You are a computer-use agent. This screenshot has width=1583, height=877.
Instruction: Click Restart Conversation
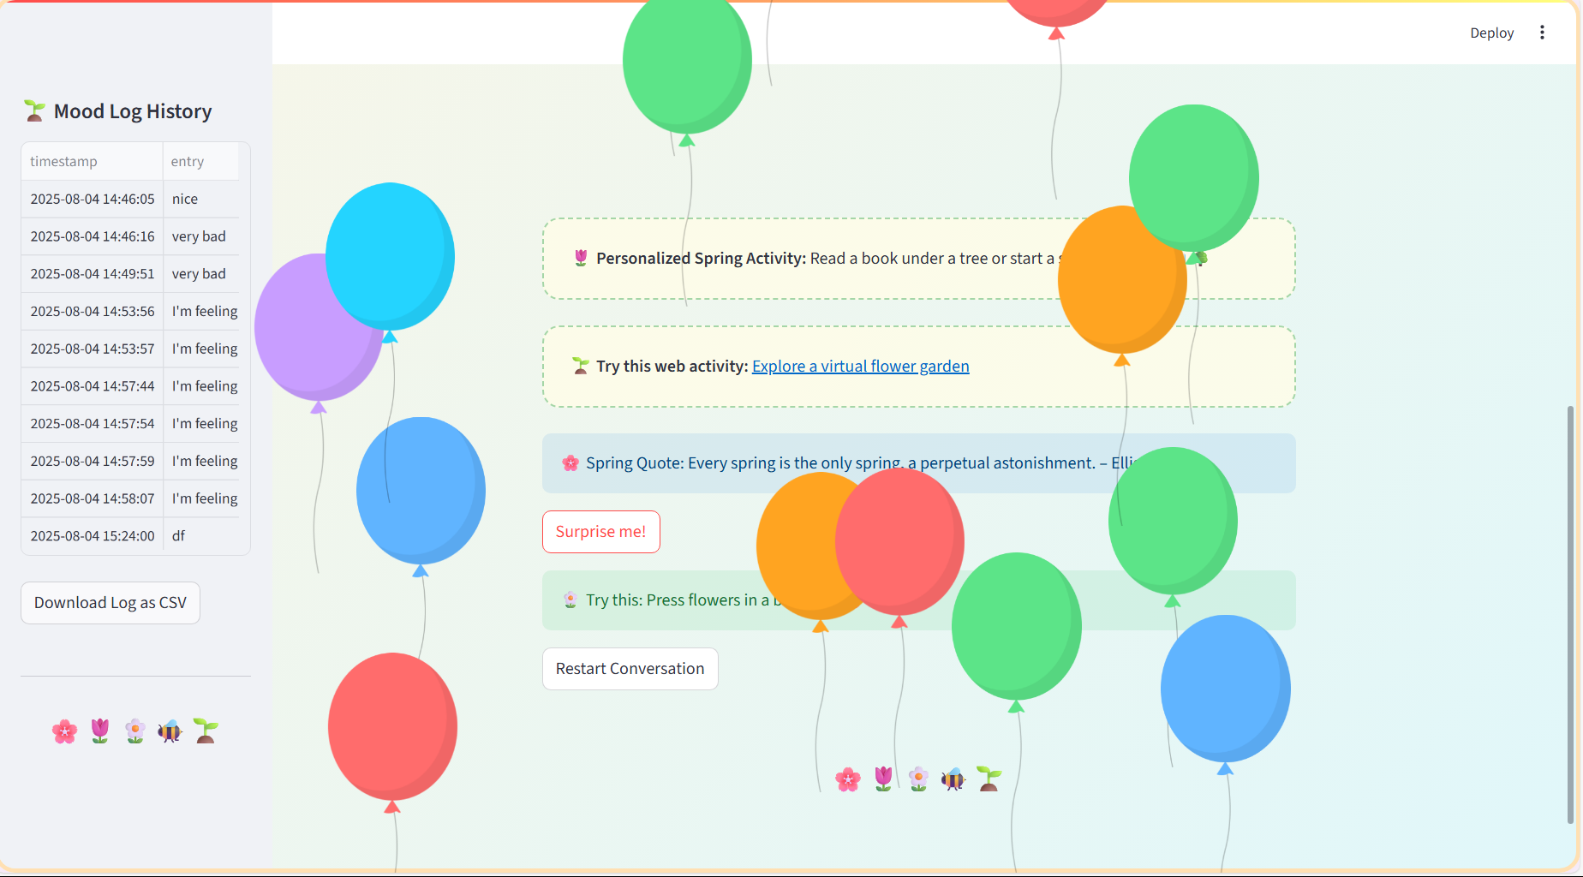click(x=630, y=669)
